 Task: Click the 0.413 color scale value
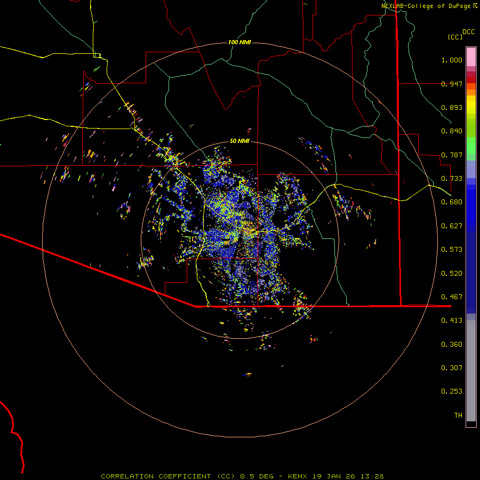(x=452, y=321)
